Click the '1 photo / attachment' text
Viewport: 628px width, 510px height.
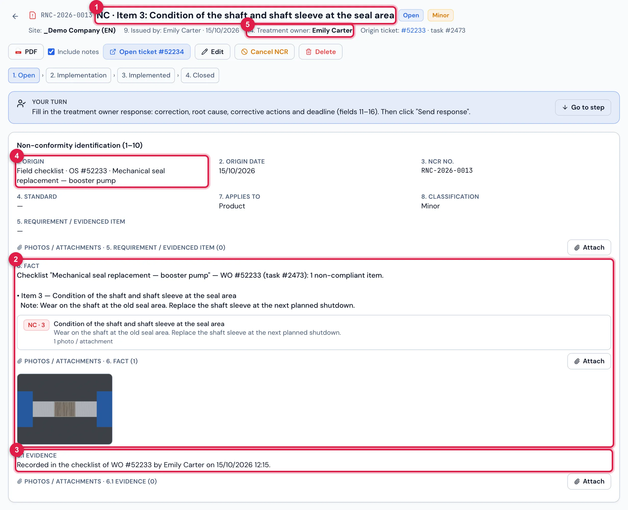[x=83, y=341]
